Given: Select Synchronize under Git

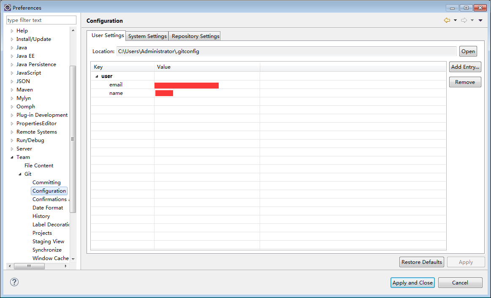Looking at the screenshot, I should [47, 250].
